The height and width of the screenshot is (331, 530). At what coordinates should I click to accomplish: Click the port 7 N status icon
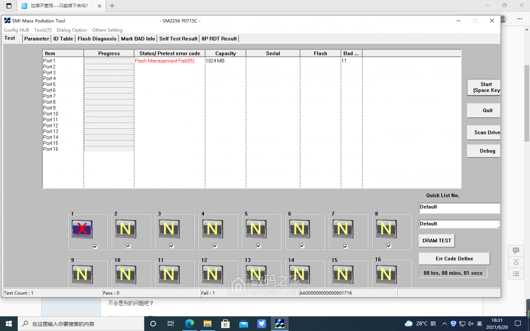[x=343, y=229]
